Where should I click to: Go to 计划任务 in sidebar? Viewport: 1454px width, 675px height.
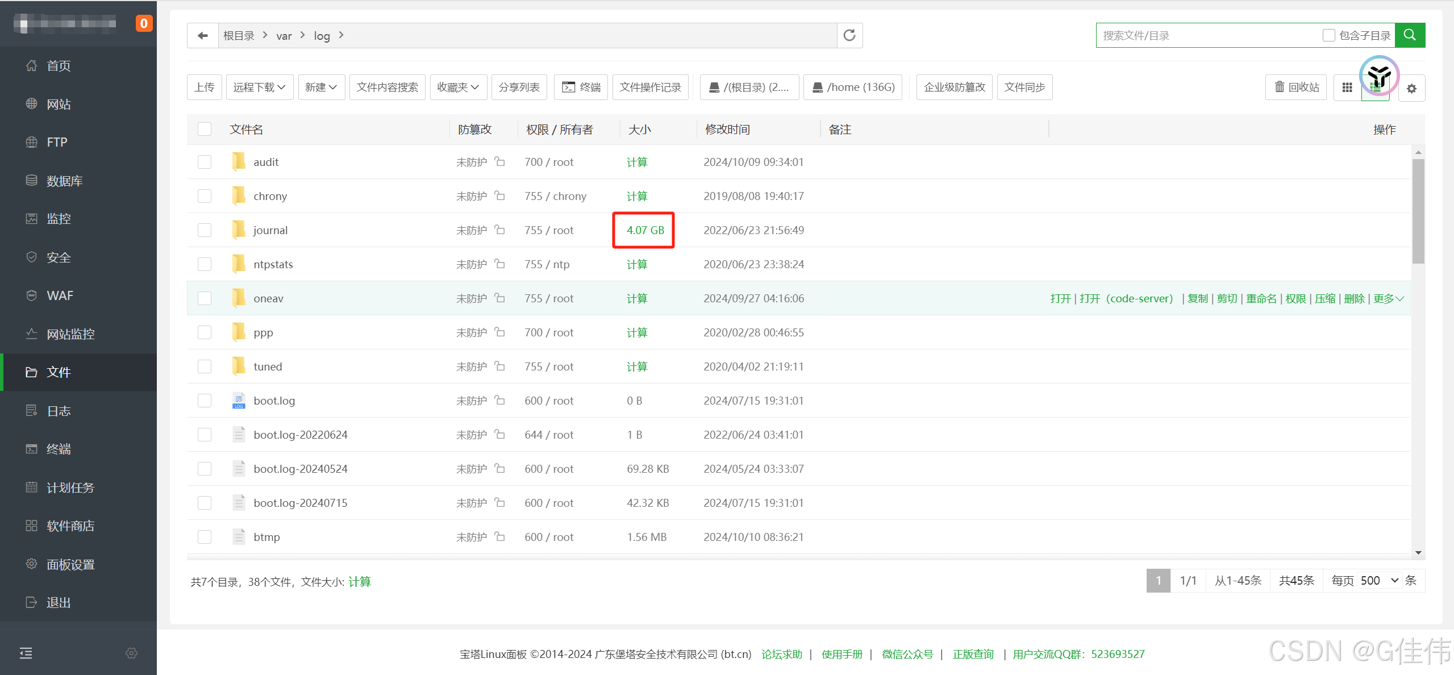[x=70, y=488]
